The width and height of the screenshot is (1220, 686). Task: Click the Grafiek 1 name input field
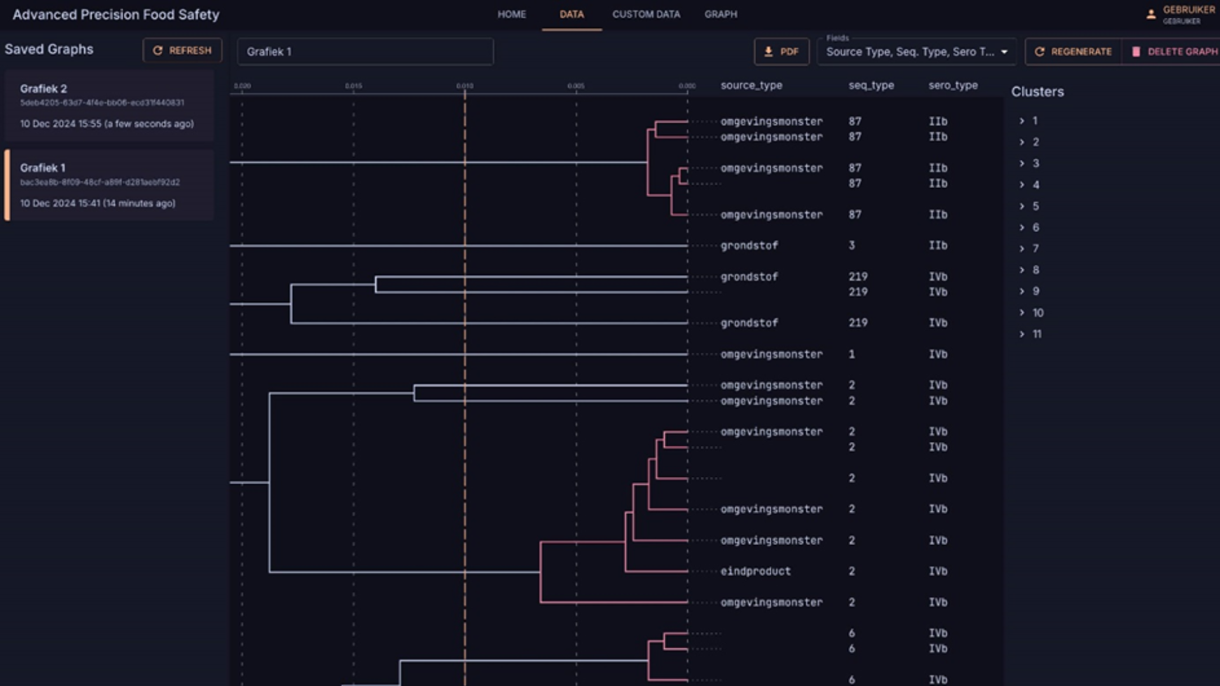pos(365,51)
